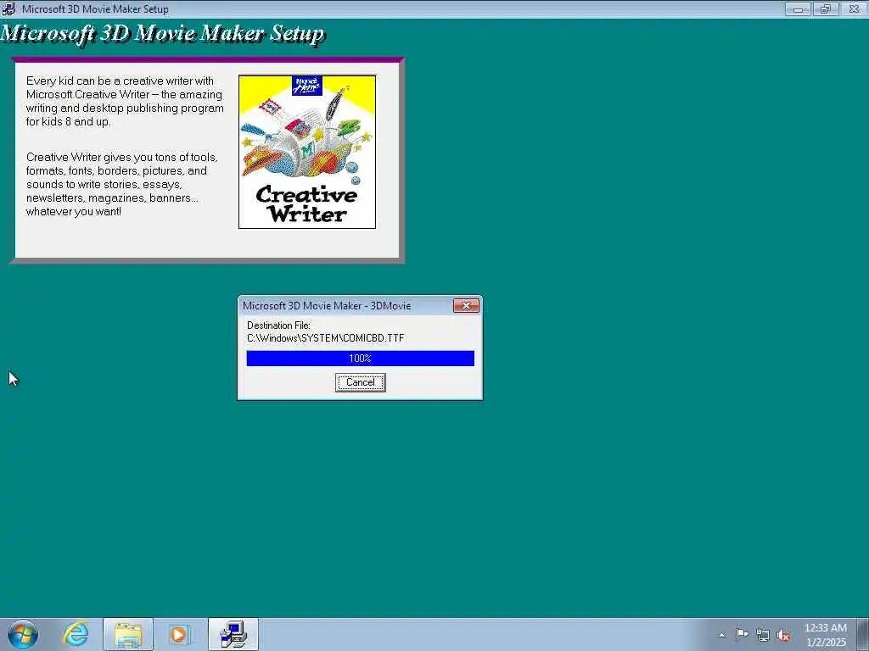Open the clock showing 12:33 AM
This screenshot has height=651, width=869.
coord(826,634)
